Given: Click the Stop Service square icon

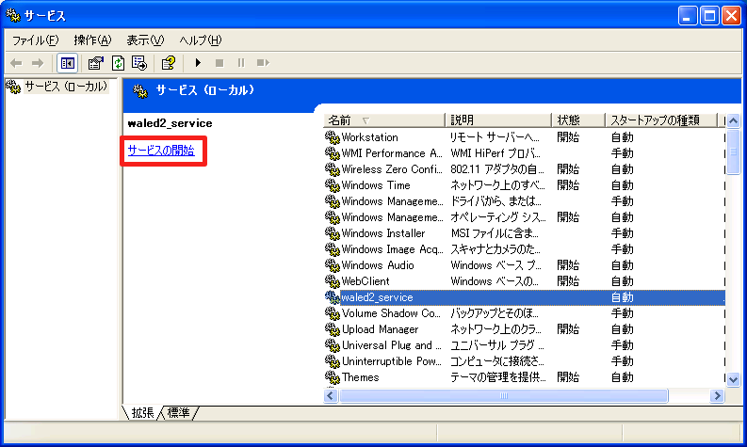Looking at the screenshot, I should (219, 63).
